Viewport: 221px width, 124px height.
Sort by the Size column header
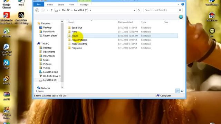[x=166, y=22]
